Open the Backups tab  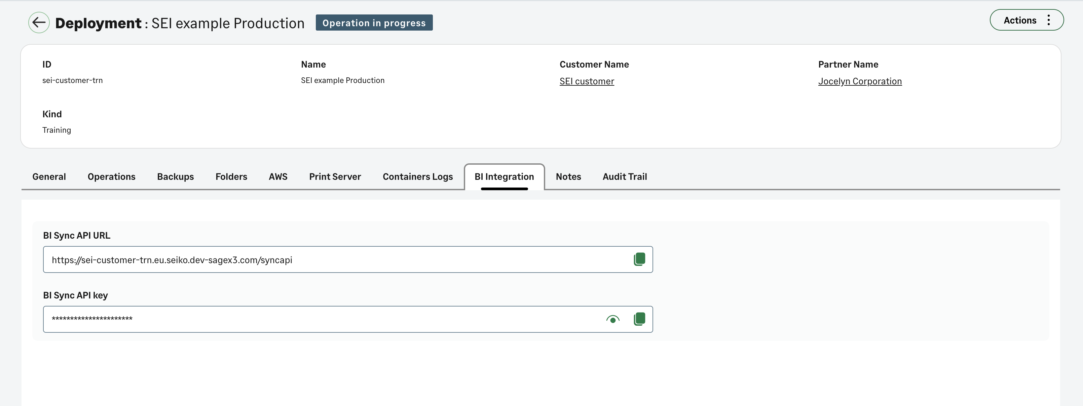tap(175, 176)
